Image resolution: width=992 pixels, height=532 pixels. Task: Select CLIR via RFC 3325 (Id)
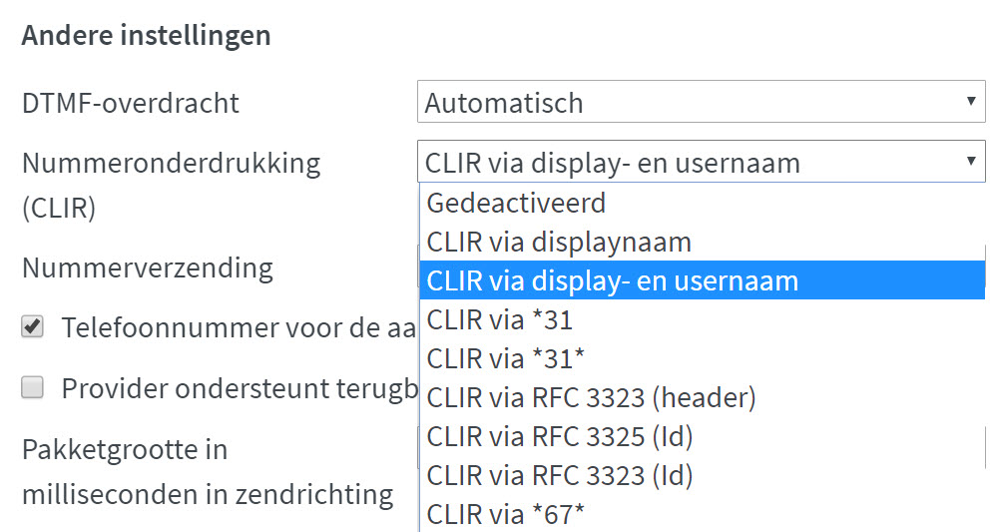(559, 437)
